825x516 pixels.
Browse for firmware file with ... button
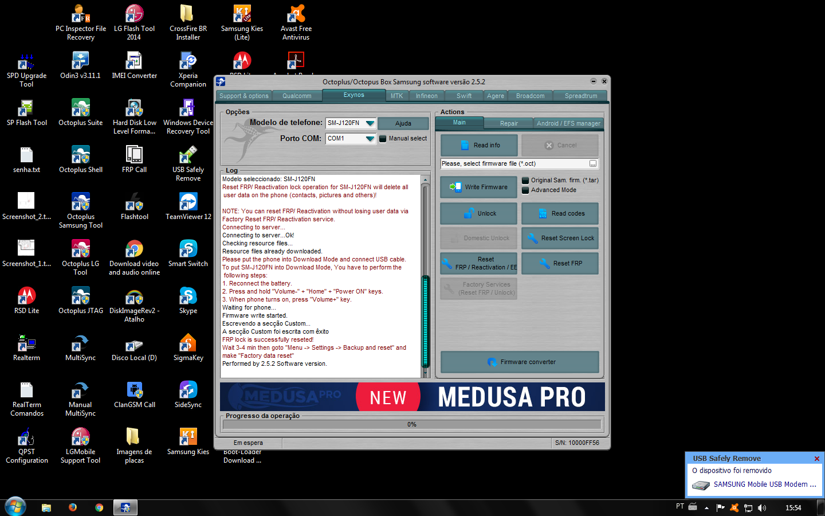click(x=593, y=163)
